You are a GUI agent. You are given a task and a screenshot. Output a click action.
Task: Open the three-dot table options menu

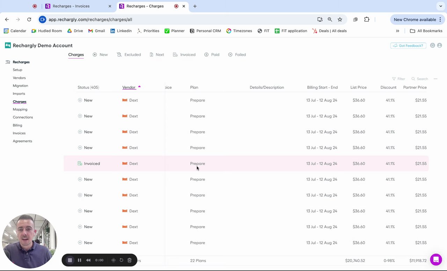coord(435,79)
